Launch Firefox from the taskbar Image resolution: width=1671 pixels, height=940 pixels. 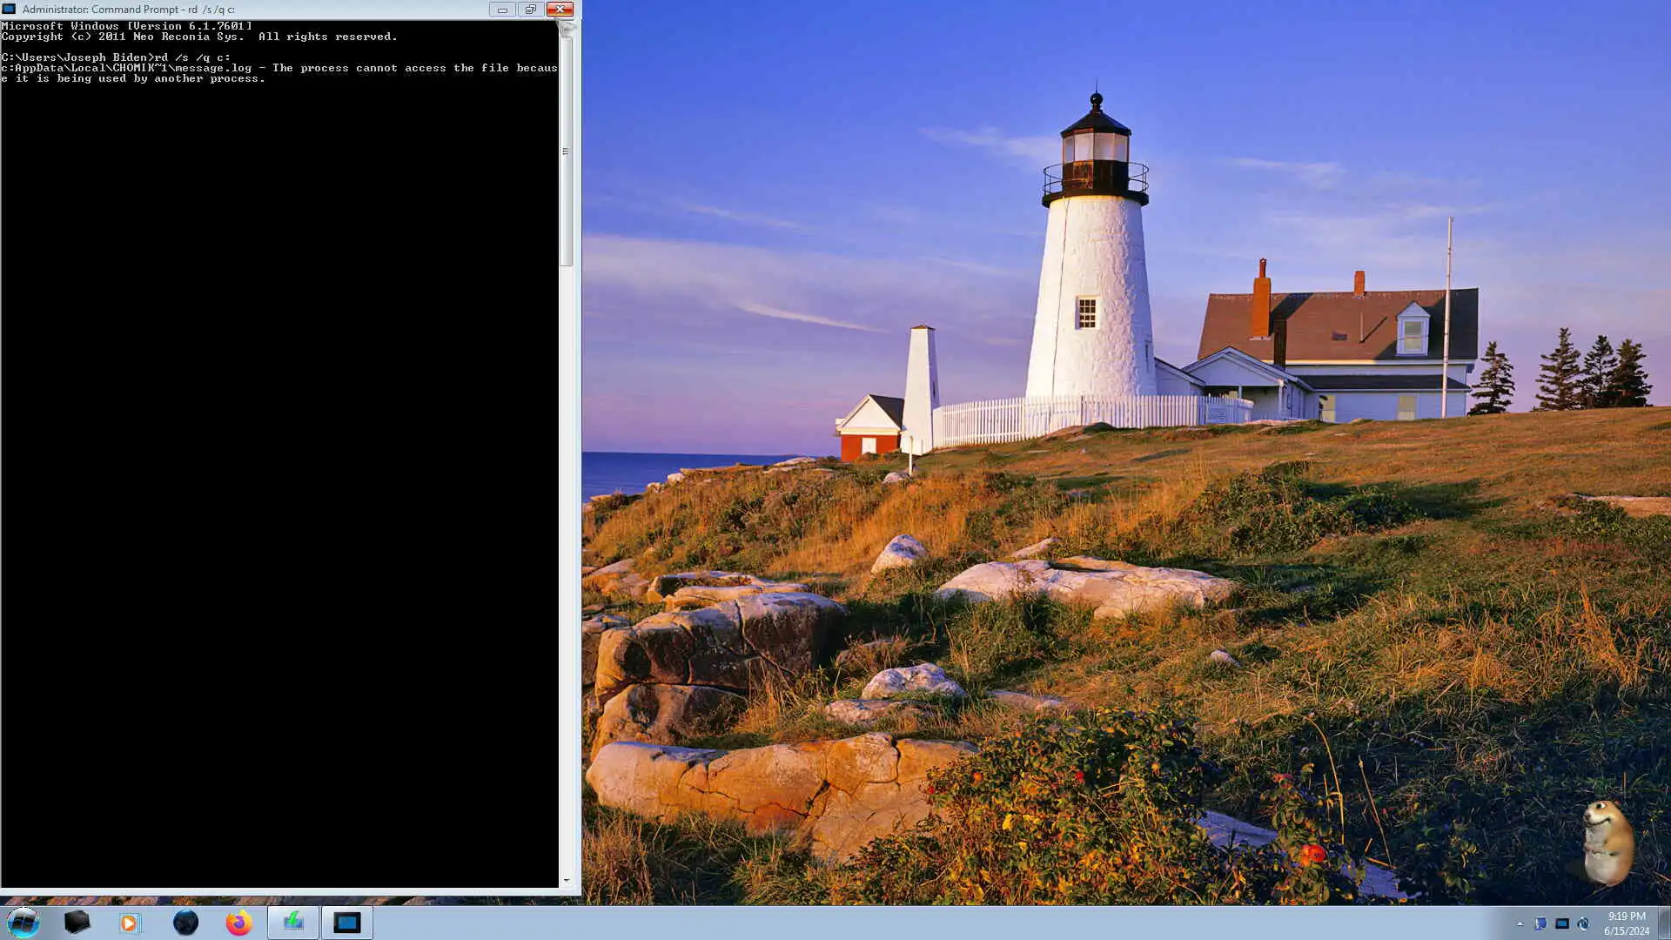pyautogui.click(x=238, y=923)
